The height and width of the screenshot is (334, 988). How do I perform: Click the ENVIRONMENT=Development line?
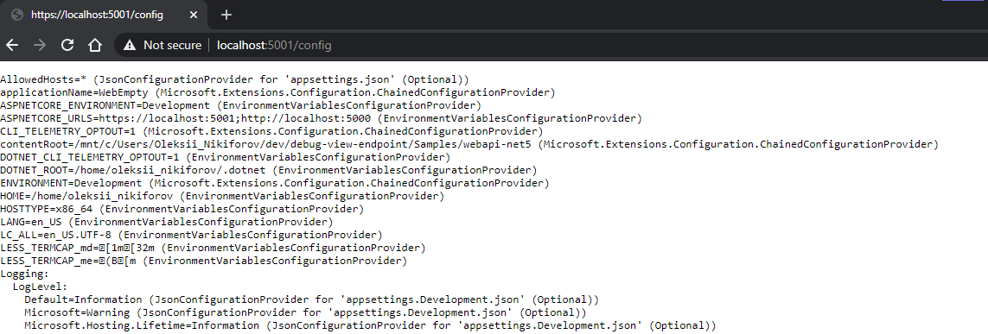[275, 183]
